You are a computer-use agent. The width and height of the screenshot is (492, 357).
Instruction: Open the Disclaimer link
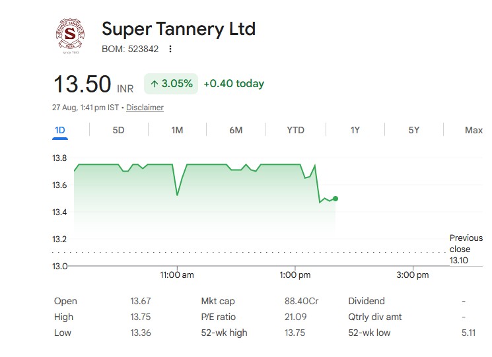click(x=145, y=108)
